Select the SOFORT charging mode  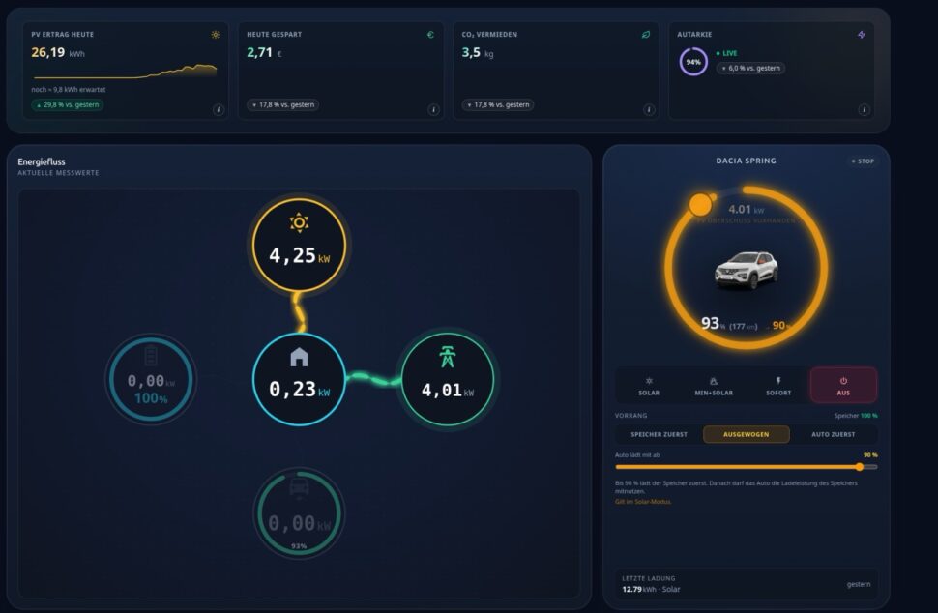pyautogui.click(x=778, y=386)
